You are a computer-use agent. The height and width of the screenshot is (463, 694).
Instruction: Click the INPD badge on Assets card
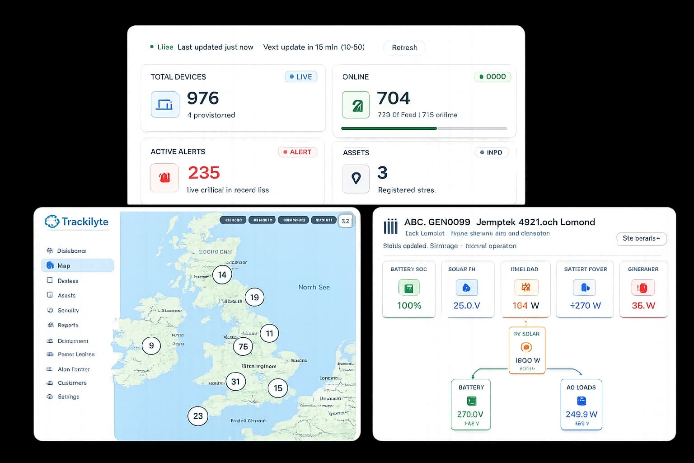tap(492, 152)
